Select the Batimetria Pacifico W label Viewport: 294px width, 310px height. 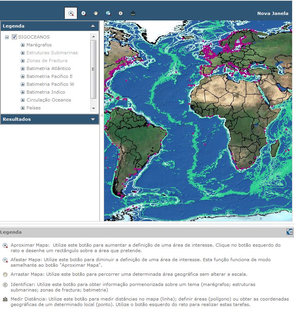[x=51, y=84]
